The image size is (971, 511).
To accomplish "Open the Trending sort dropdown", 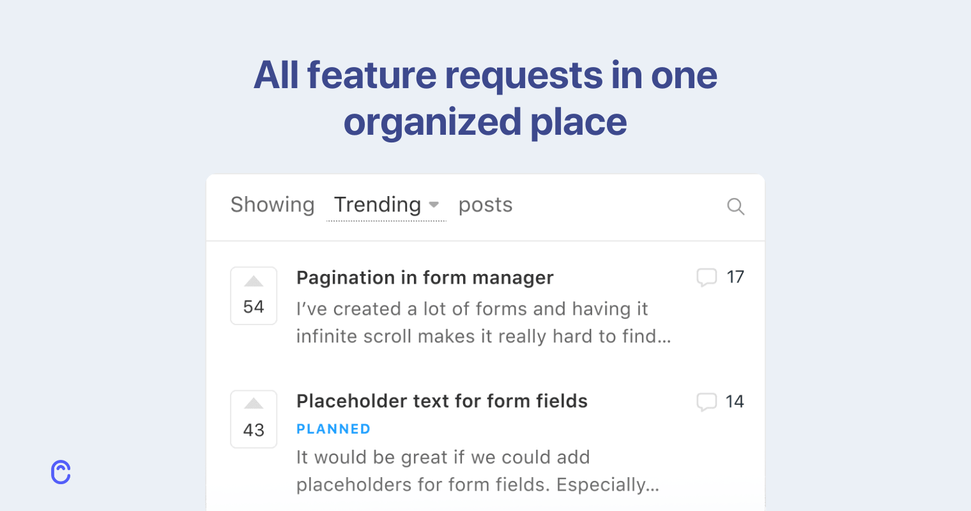I will pyautogui.click(x=378, y=205).
